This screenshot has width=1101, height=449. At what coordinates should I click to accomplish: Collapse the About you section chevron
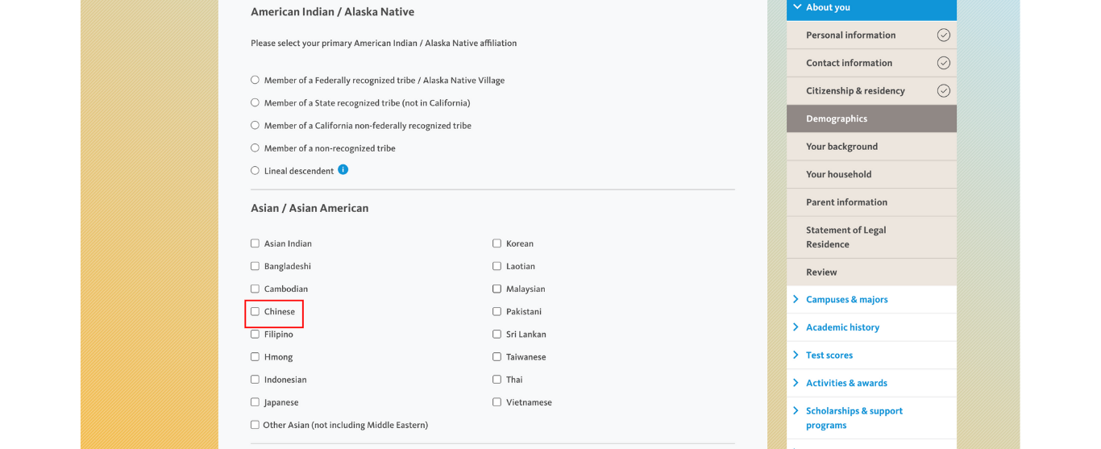coord(797,7)
